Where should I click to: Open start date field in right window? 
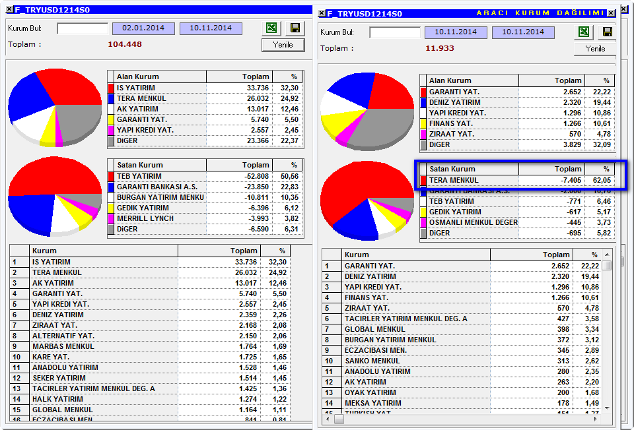click(x=456, y=32)
